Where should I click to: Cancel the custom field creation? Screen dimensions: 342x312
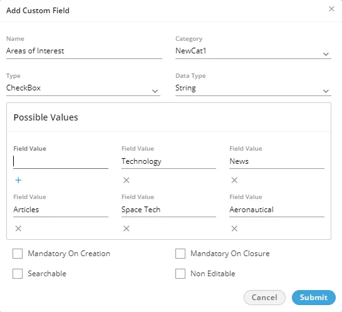point(264,298)
